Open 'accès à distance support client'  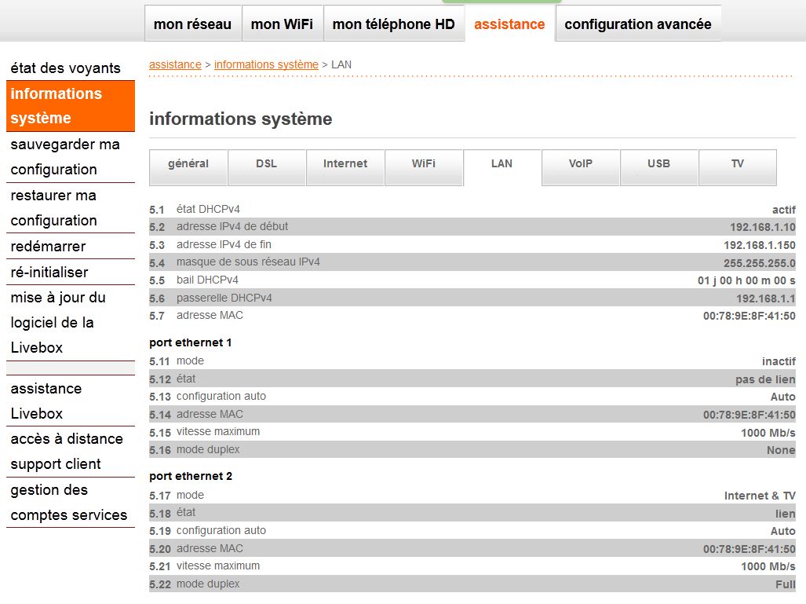67,452
